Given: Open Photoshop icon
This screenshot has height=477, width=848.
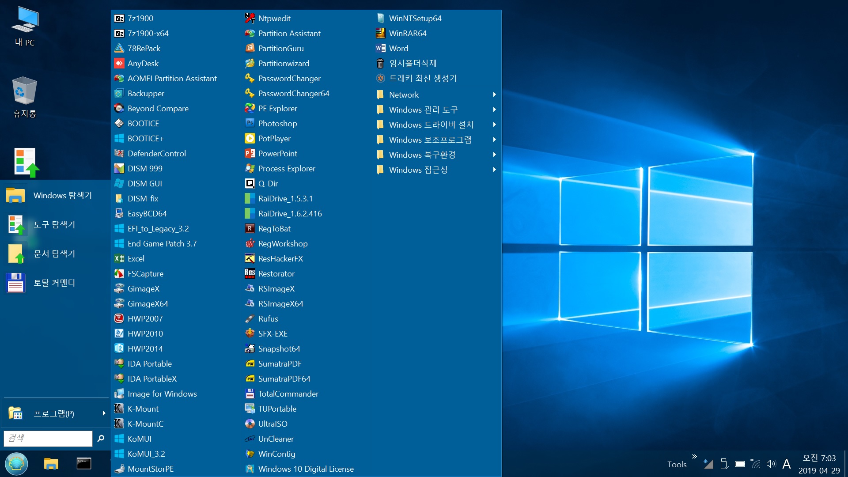Looking at the screenshot, I should coord(250,123).
